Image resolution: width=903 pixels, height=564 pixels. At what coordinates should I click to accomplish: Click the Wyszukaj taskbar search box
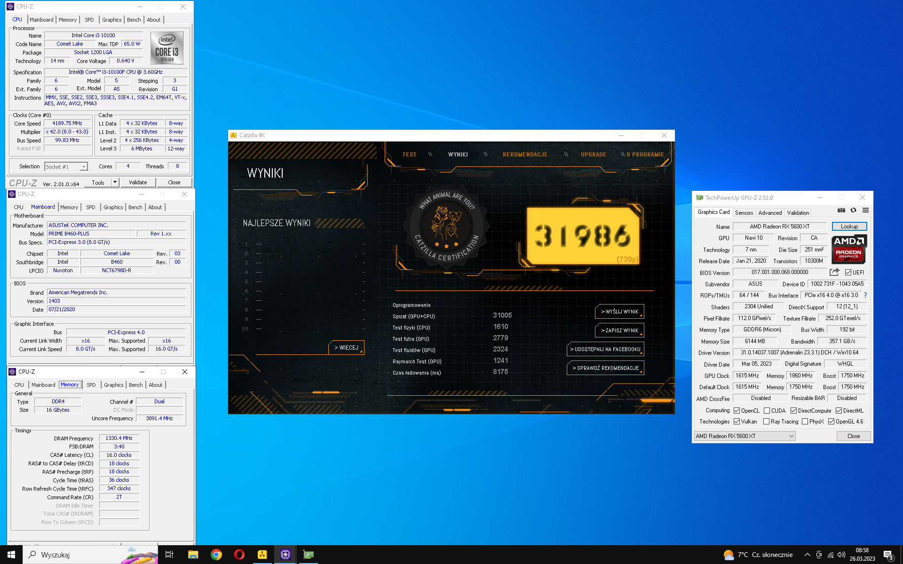coord(90,555)
